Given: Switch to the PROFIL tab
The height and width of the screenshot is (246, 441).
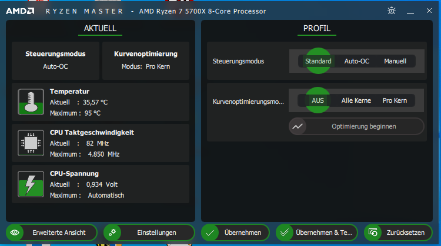Looking at the screenshot, I should click(317, 28).
